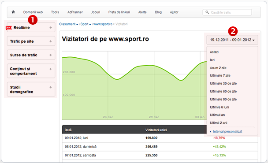Select Ultimele 90 de zile

coord(223,99)
